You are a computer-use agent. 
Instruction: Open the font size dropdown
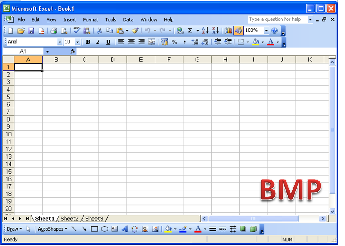(x=77, y=42)
